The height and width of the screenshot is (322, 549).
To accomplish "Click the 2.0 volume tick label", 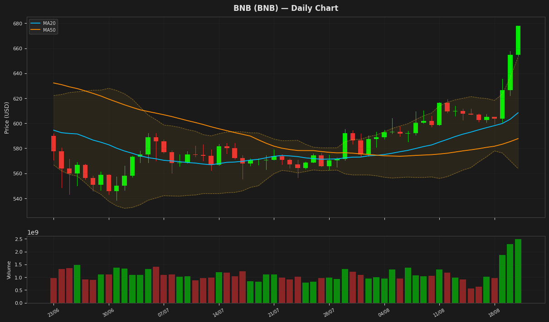I will pos(19,252).
